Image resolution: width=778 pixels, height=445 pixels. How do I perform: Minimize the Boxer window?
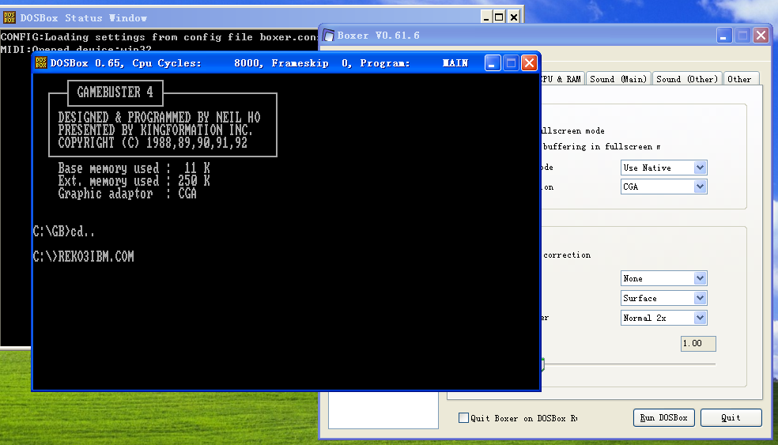pos(724,36)
